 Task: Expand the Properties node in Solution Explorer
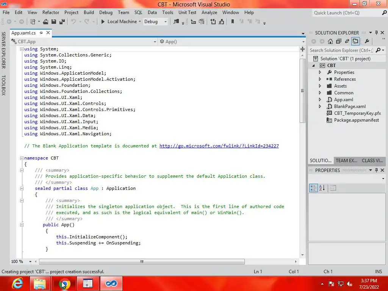click(x=320, y=72)
